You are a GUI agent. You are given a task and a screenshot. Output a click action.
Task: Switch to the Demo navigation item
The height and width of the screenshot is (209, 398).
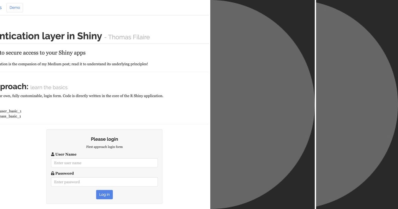point(14,7)
